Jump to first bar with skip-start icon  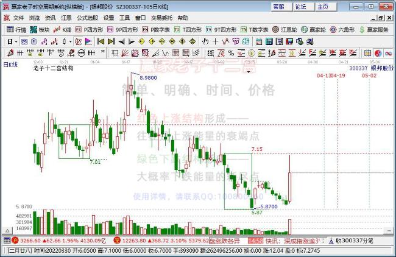click(101, 41)
